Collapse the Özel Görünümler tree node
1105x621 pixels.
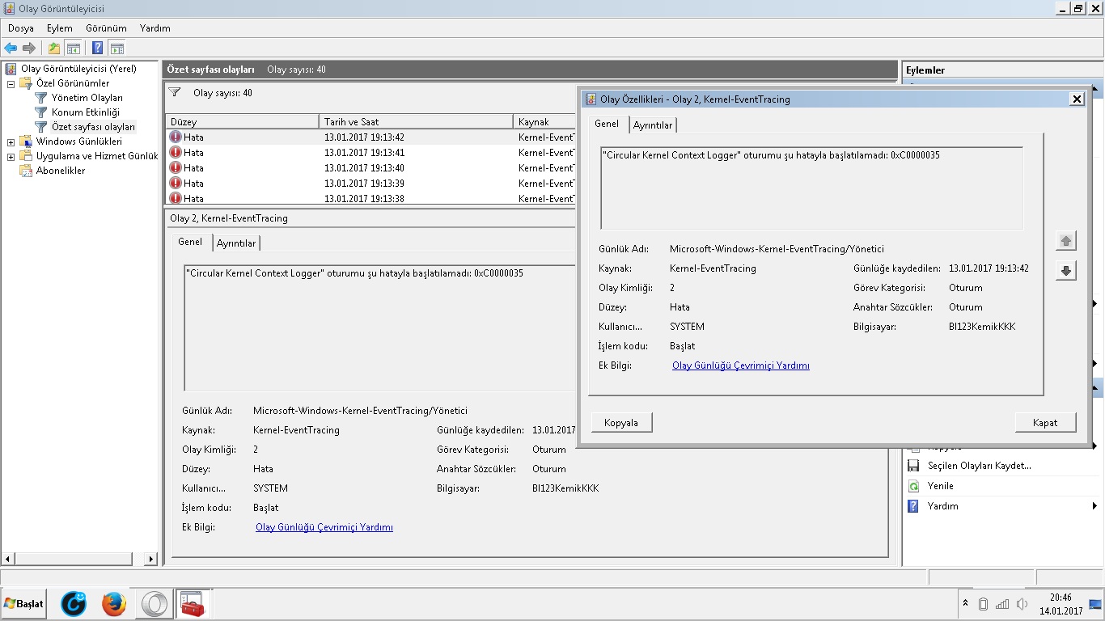pos(11,83)
